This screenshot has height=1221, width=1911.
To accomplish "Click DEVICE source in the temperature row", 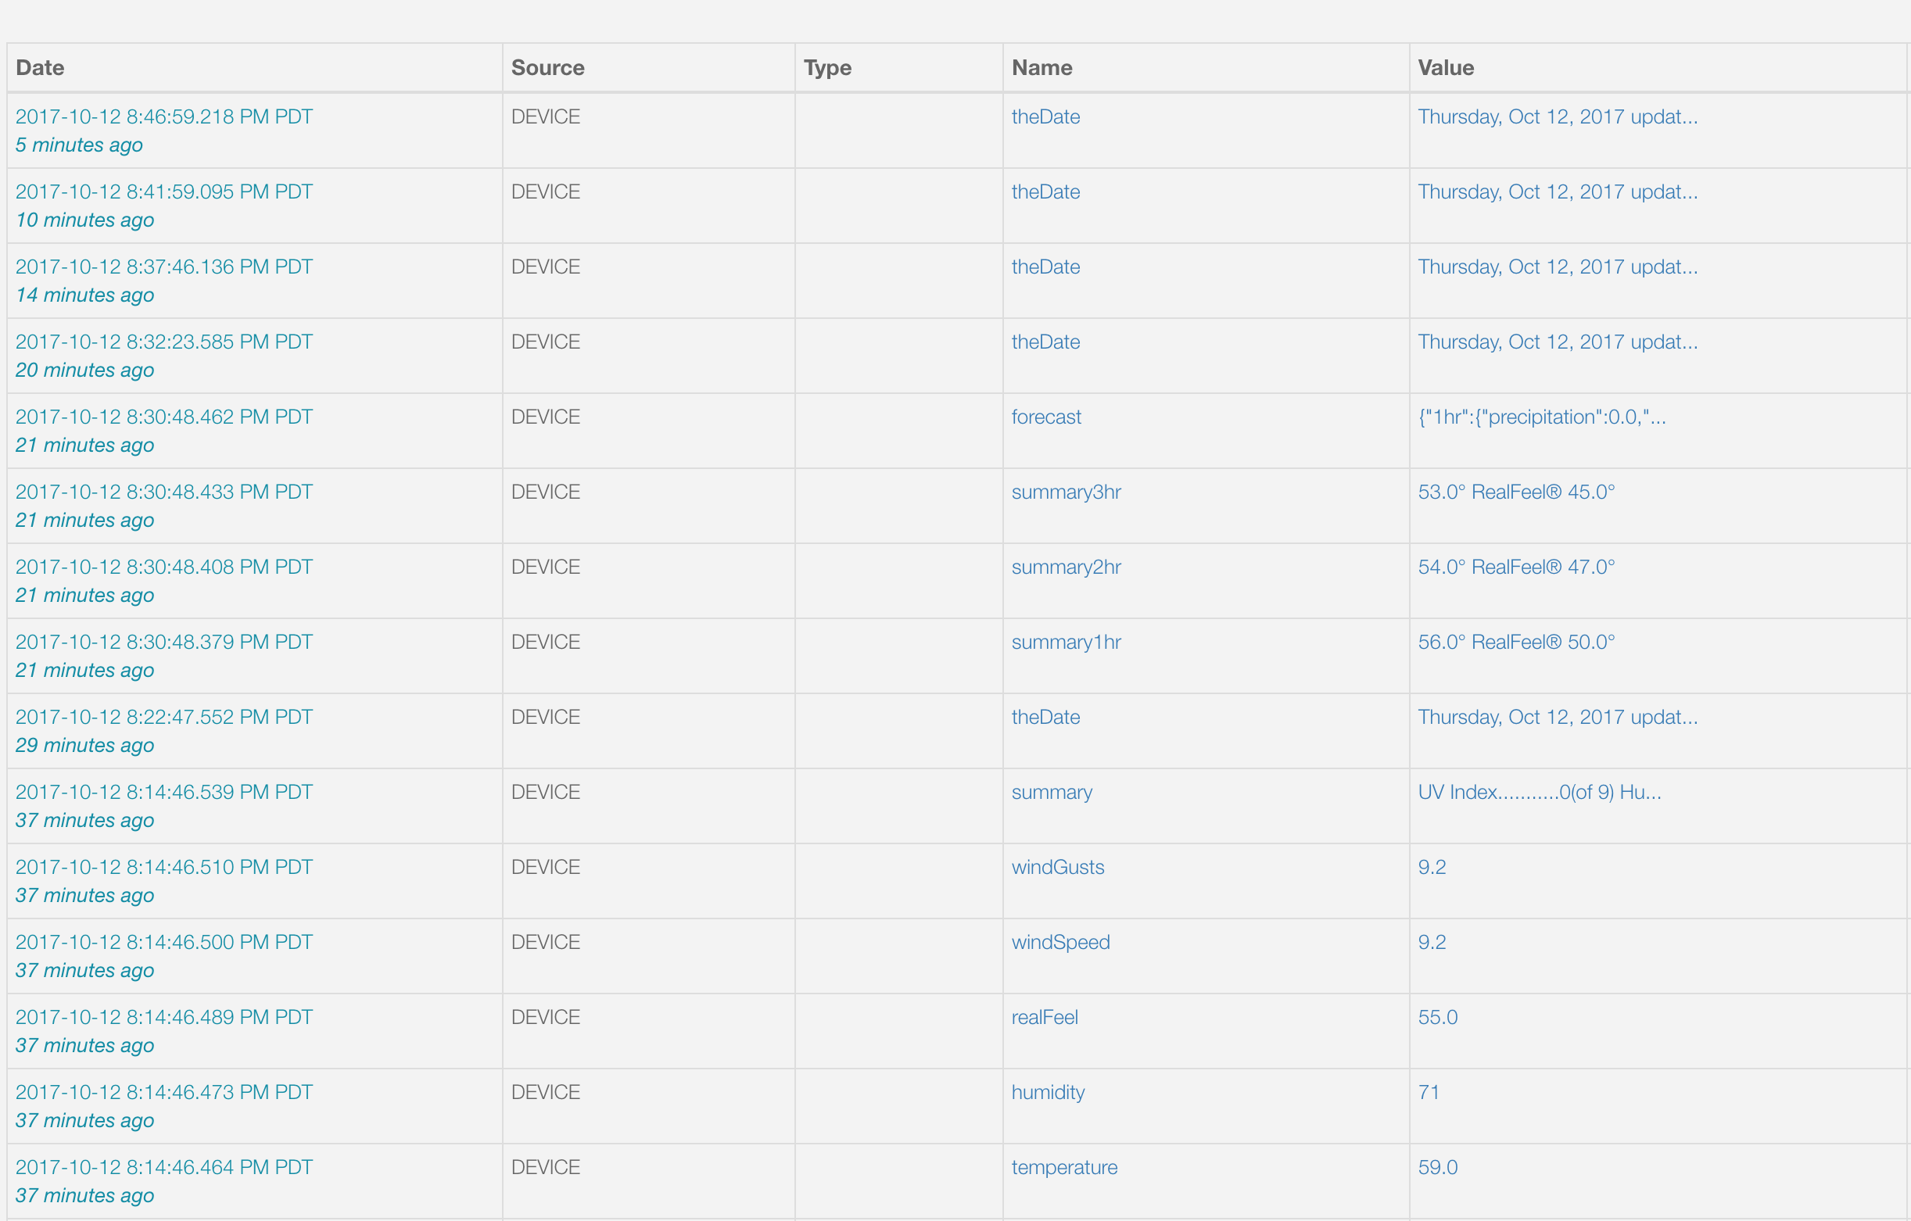I will 545,1168.
